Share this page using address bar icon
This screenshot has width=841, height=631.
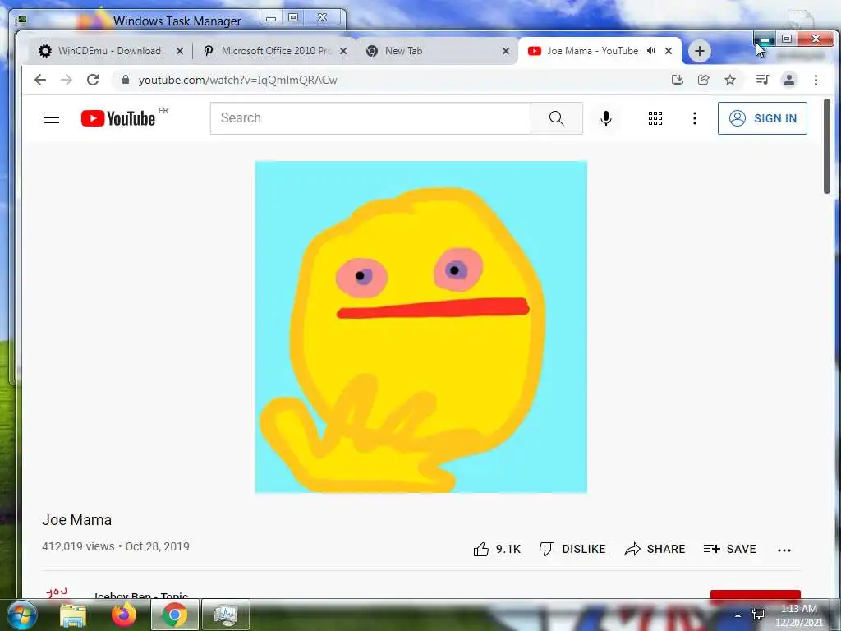click(703, 80)
